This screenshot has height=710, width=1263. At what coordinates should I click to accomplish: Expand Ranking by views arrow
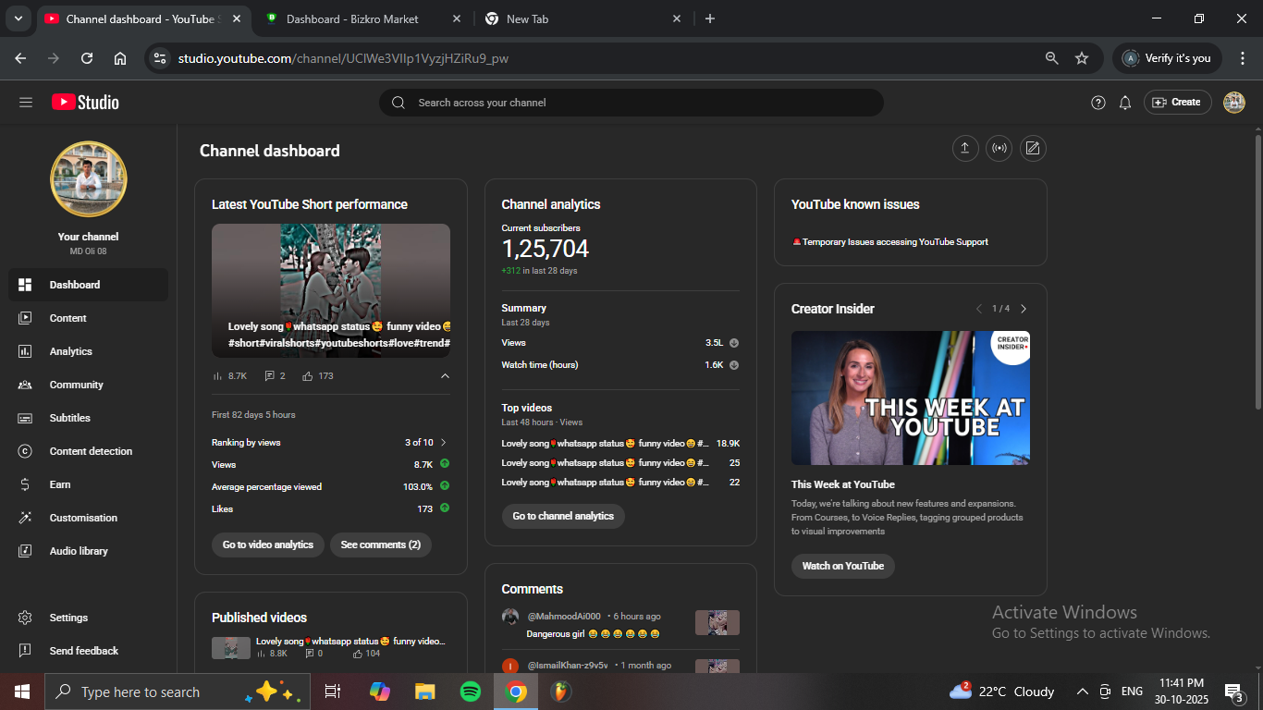(444, 443)
